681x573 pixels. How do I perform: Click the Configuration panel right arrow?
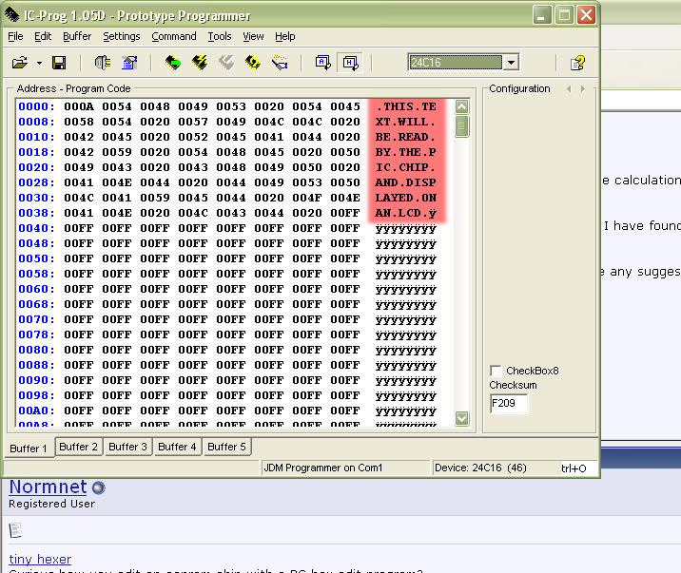click(x=584, y=88)
